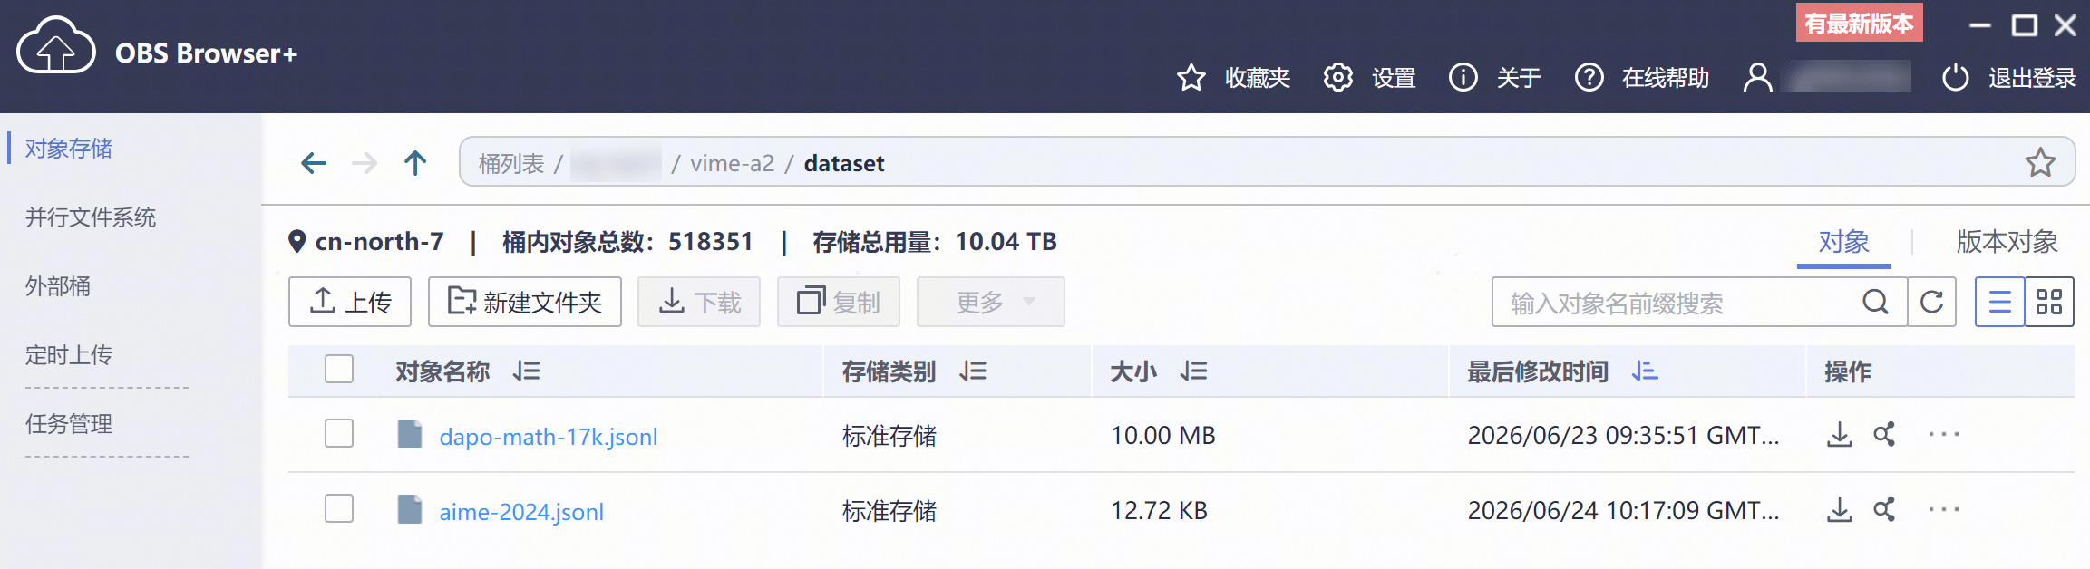This screenshot has width=2090, height=569.
Task: Sort by 最后修改时间 column
Action: (1645, 371)
